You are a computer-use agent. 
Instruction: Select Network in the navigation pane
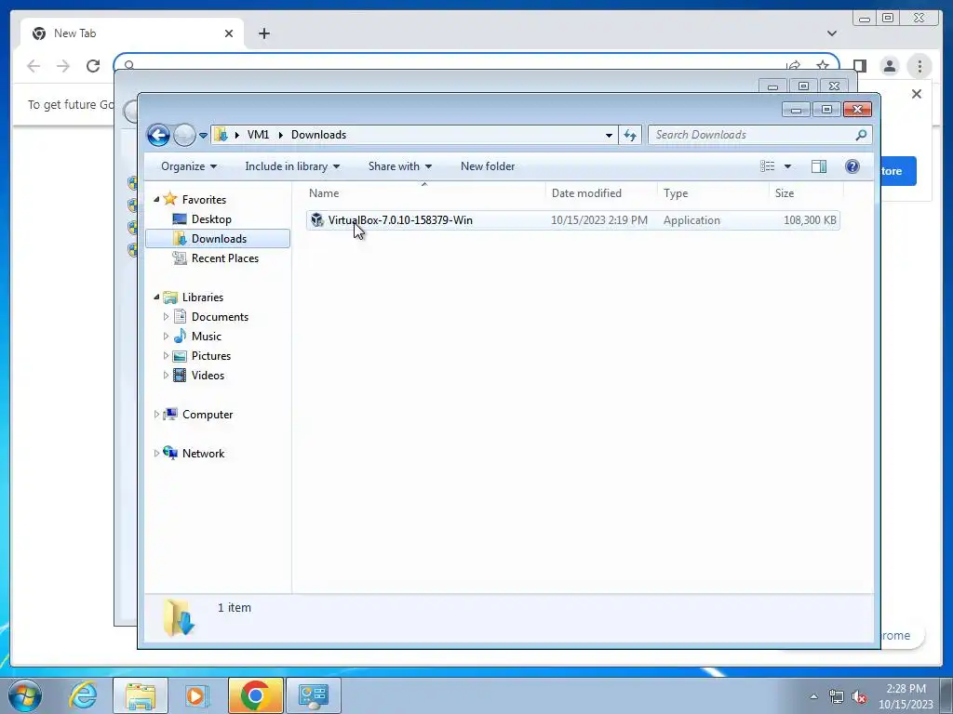[x=203, y=453]
